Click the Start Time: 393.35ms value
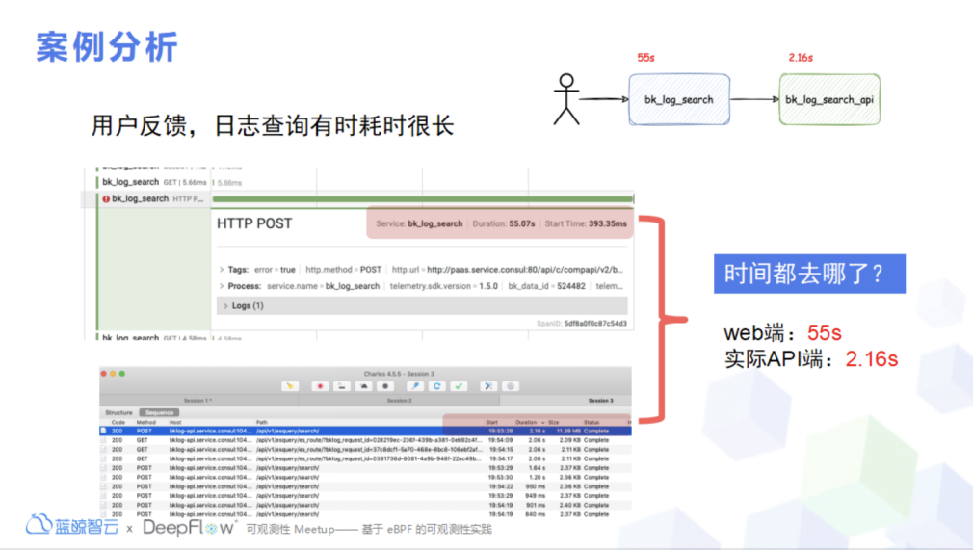The image size is (973, 550). point(586,223)
